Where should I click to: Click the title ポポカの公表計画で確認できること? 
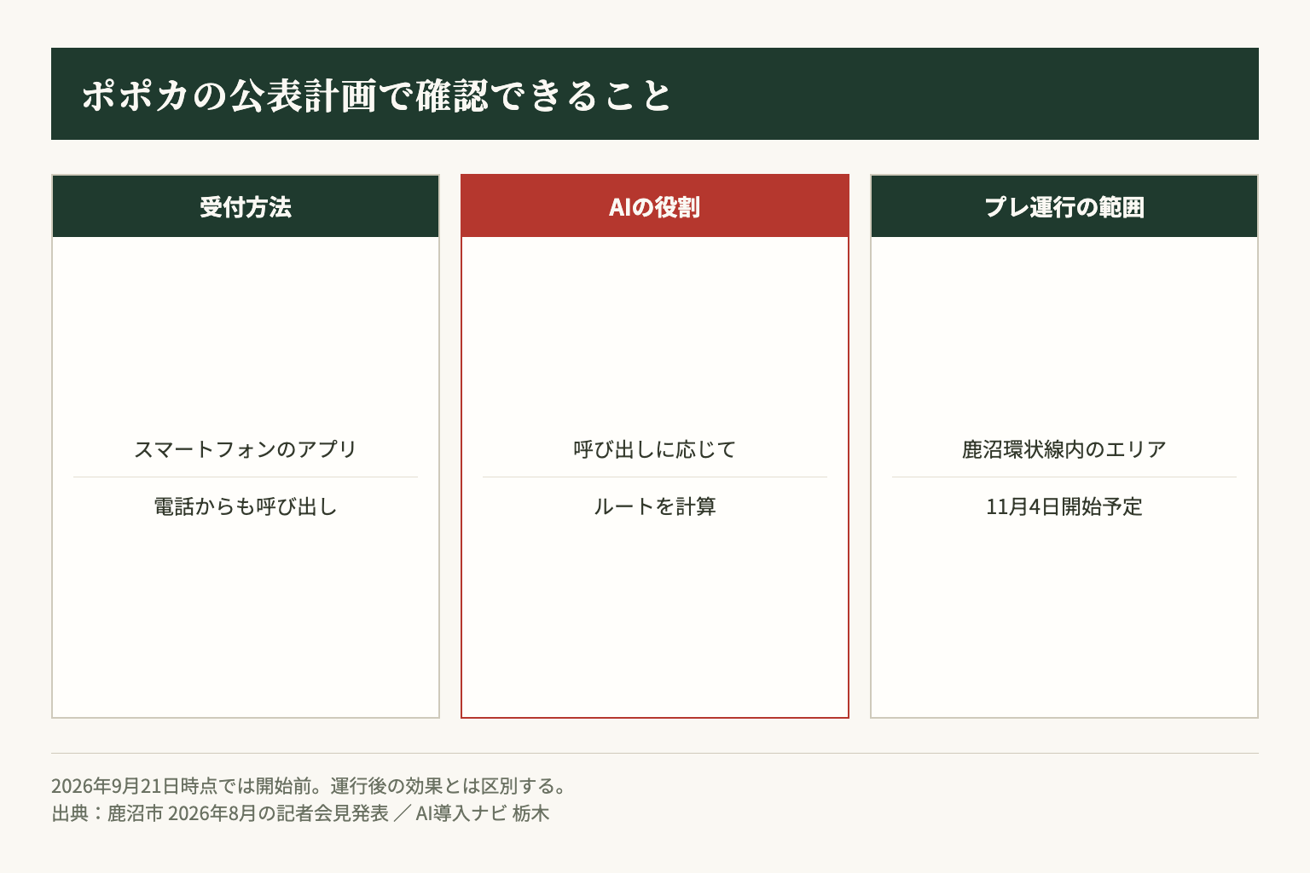click(377, 95)
